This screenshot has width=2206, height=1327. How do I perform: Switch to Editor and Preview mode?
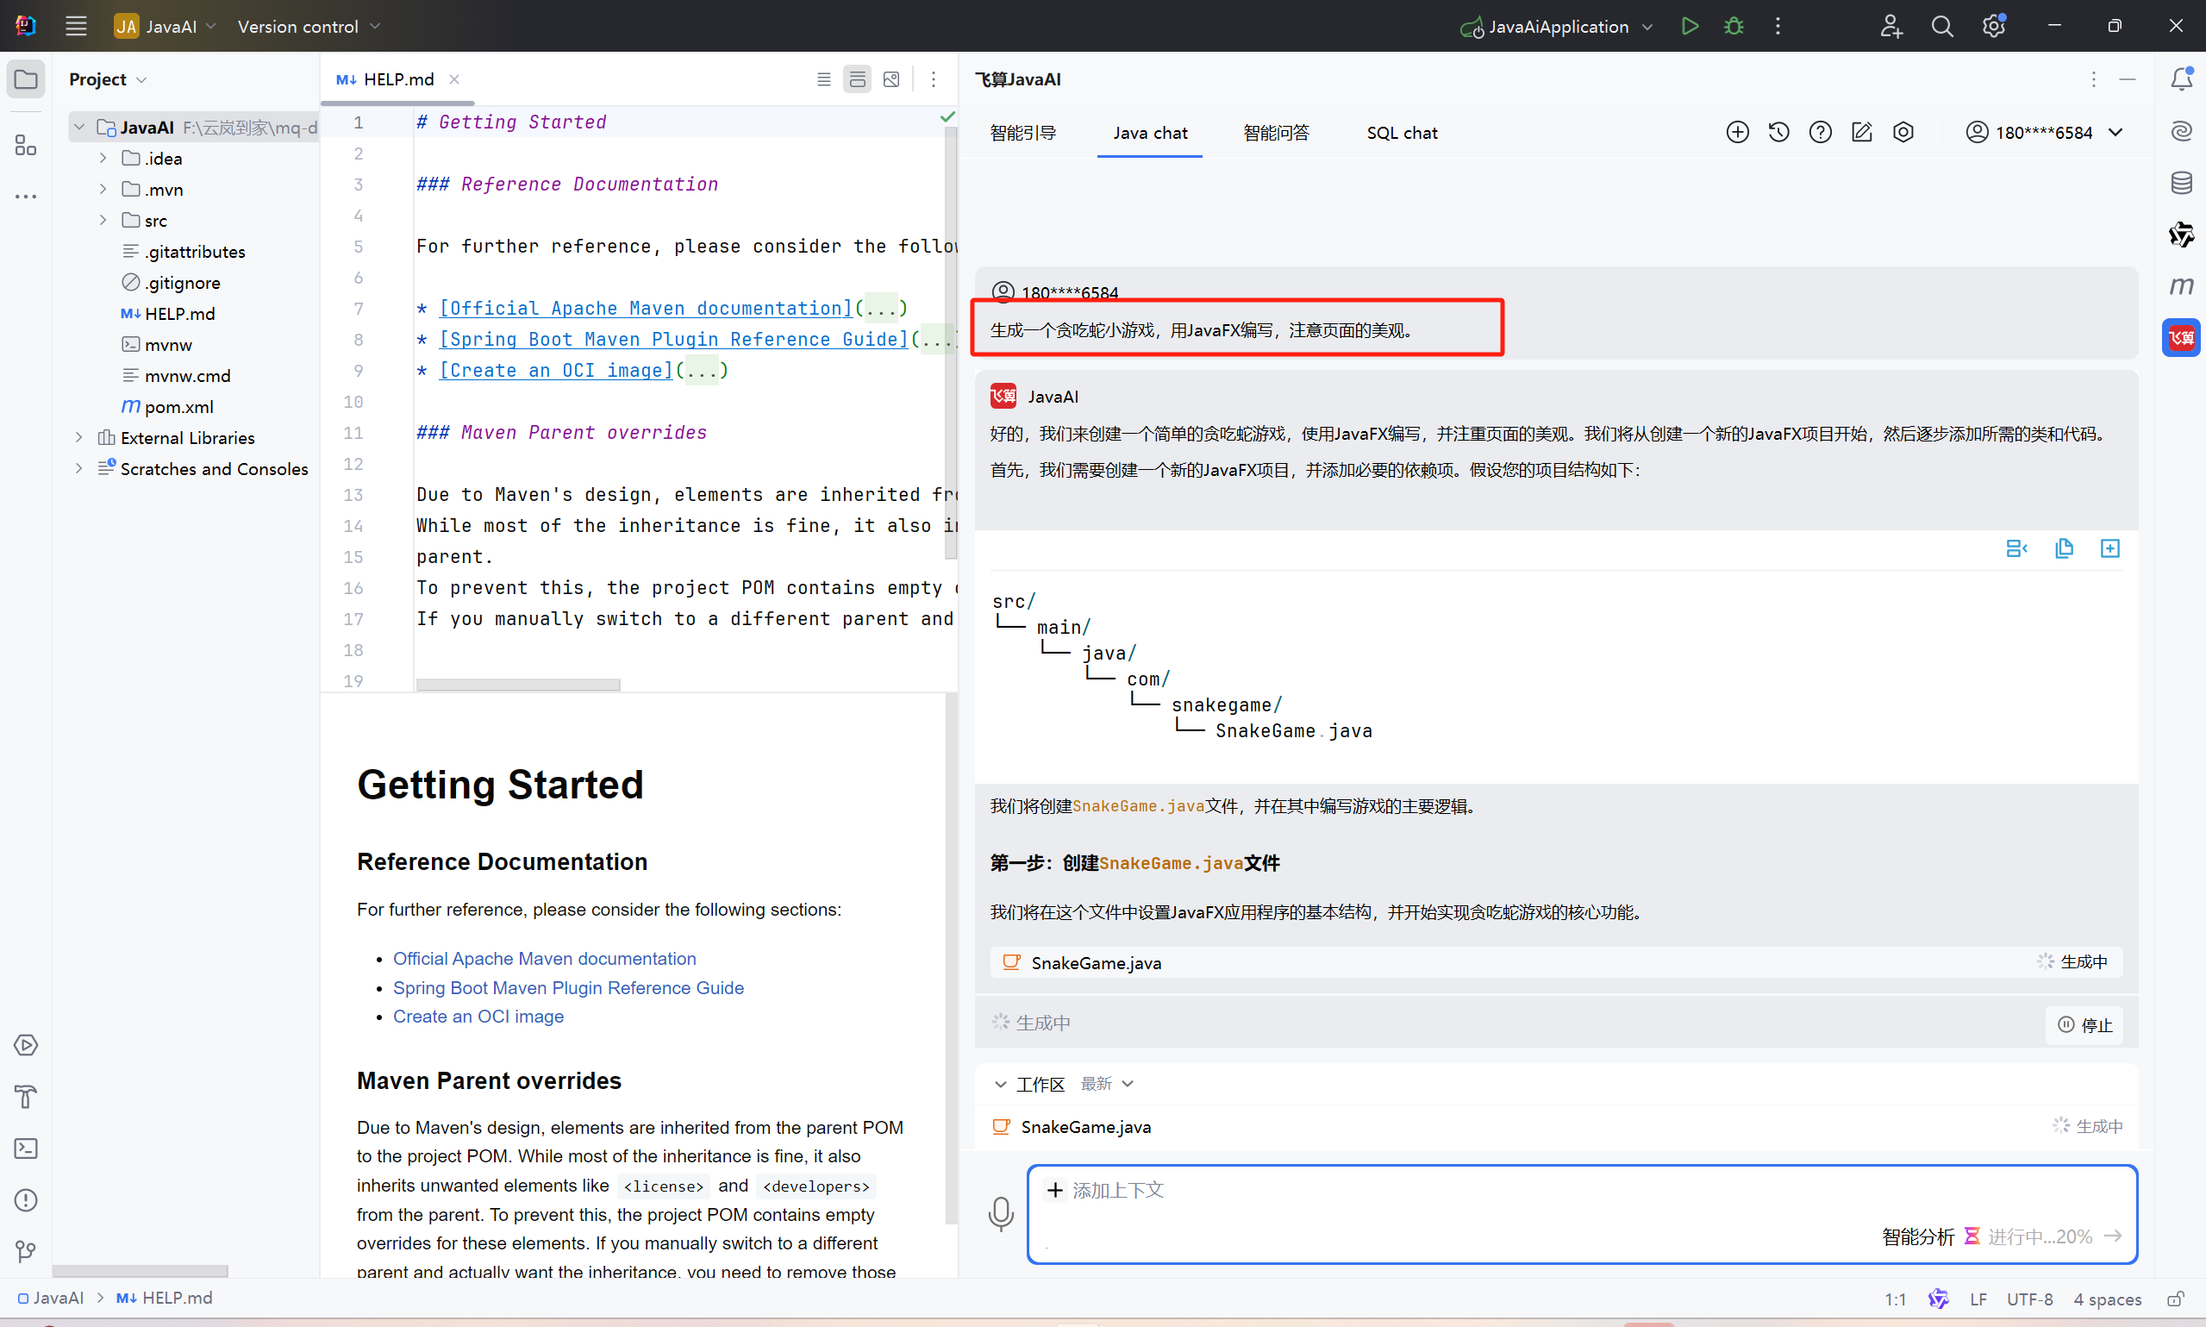(856, 79)
